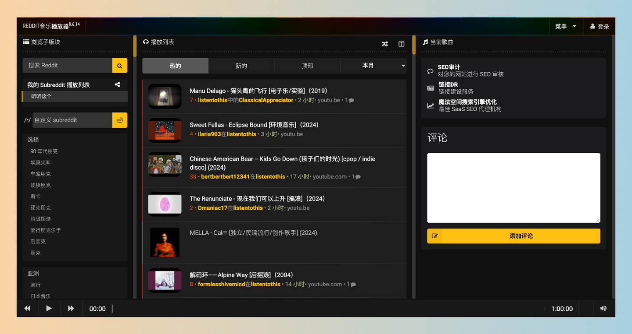
Task: Switch to the 顶部 tab
Action: [x=307, y=65]
